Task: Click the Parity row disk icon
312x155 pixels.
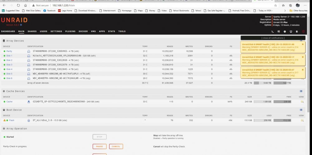Action: pyautogui.click(x=29, y=51)
